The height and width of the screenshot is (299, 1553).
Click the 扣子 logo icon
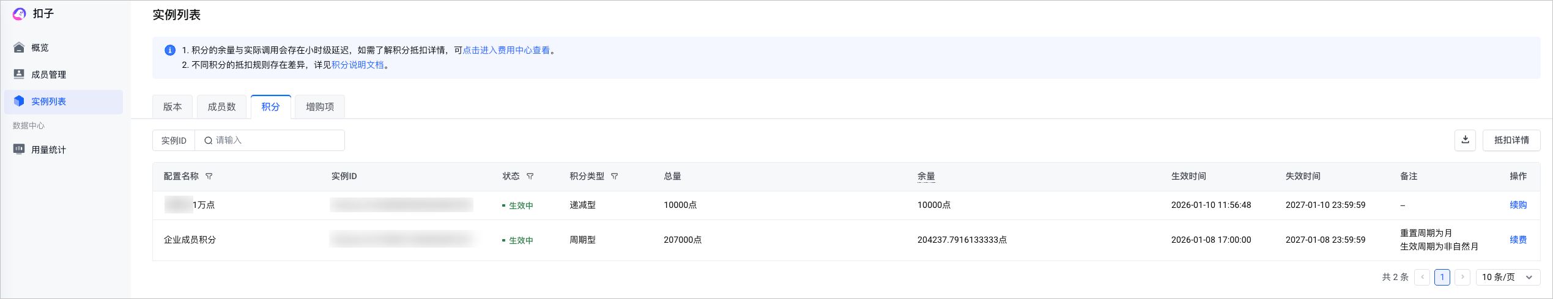[20, 14]
